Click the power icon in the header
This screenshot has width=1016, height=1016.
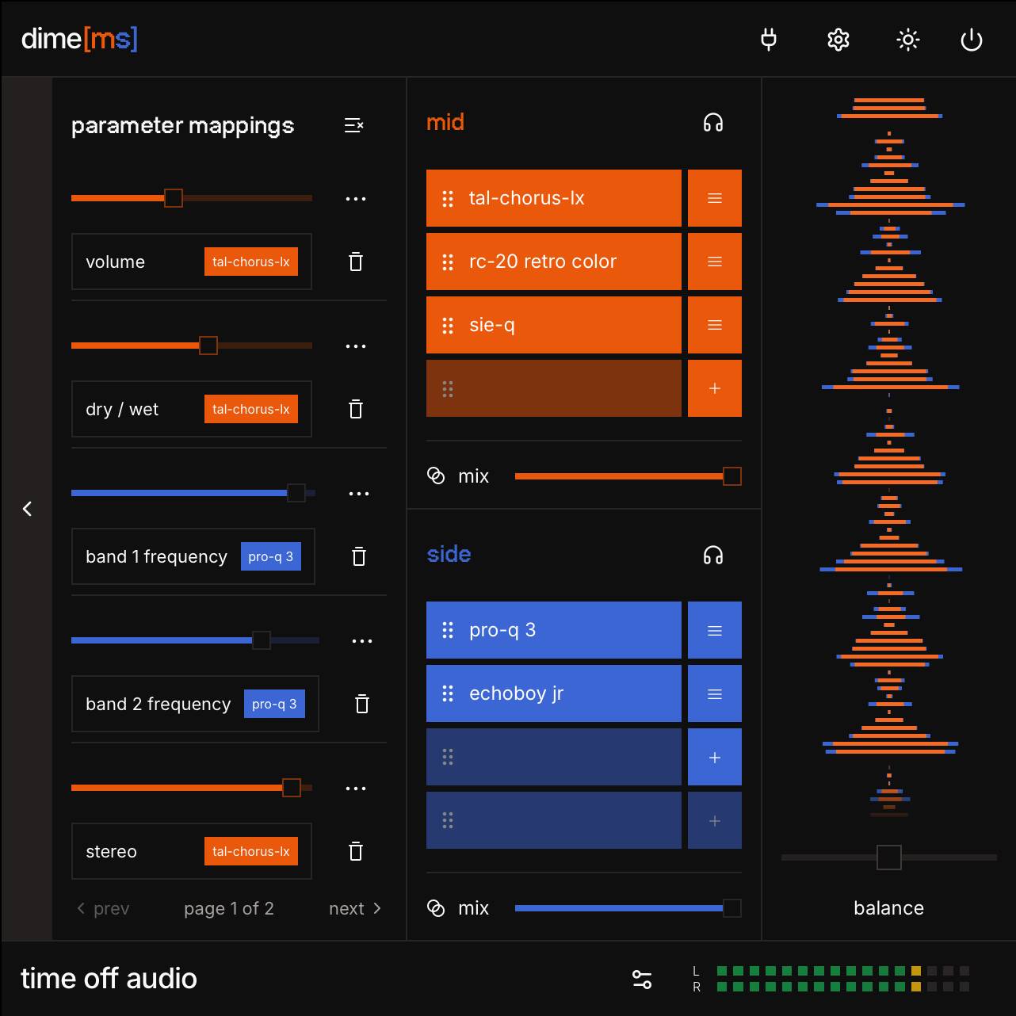[x=971, y=40]
